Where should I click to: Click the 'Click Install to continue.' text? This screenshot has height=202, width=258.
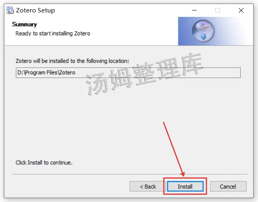coord(44,163)
